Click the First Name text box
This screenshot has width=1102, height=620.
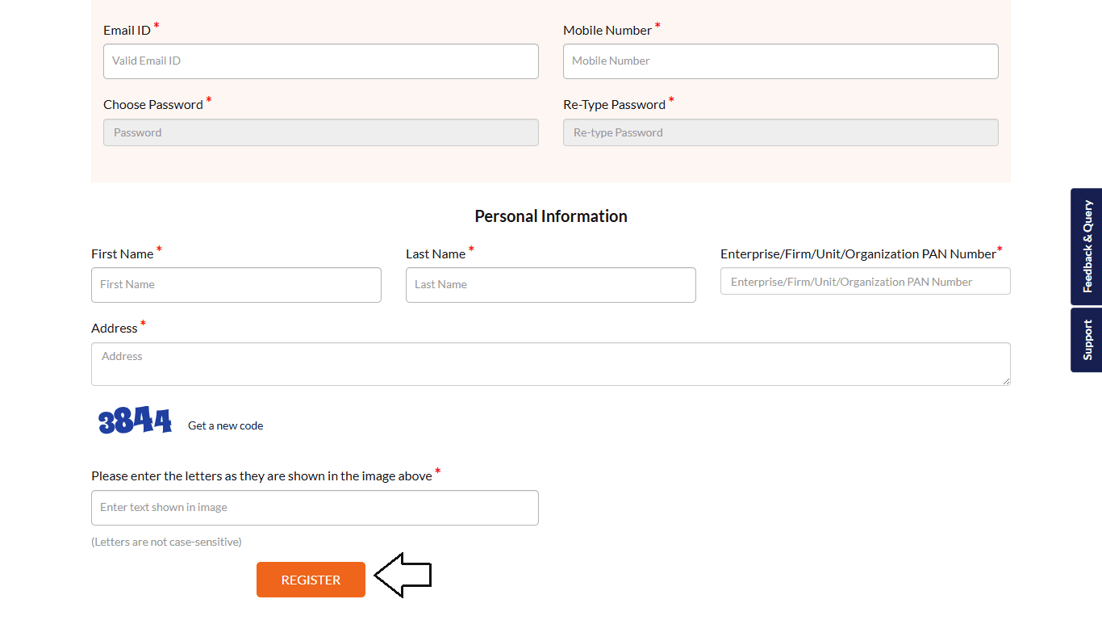(x=236, y=284)
